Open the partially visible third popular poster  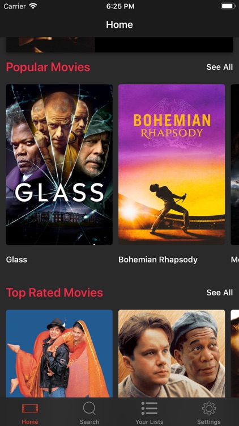point(234,164)
